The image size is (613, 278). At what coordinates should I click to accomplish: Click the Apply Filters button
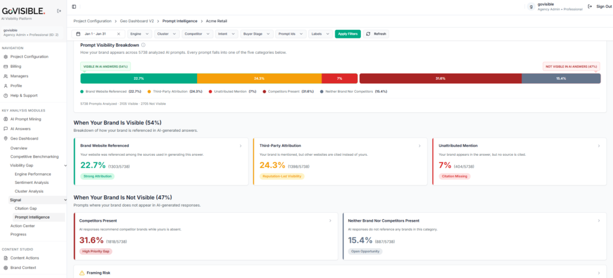point(348,34)
